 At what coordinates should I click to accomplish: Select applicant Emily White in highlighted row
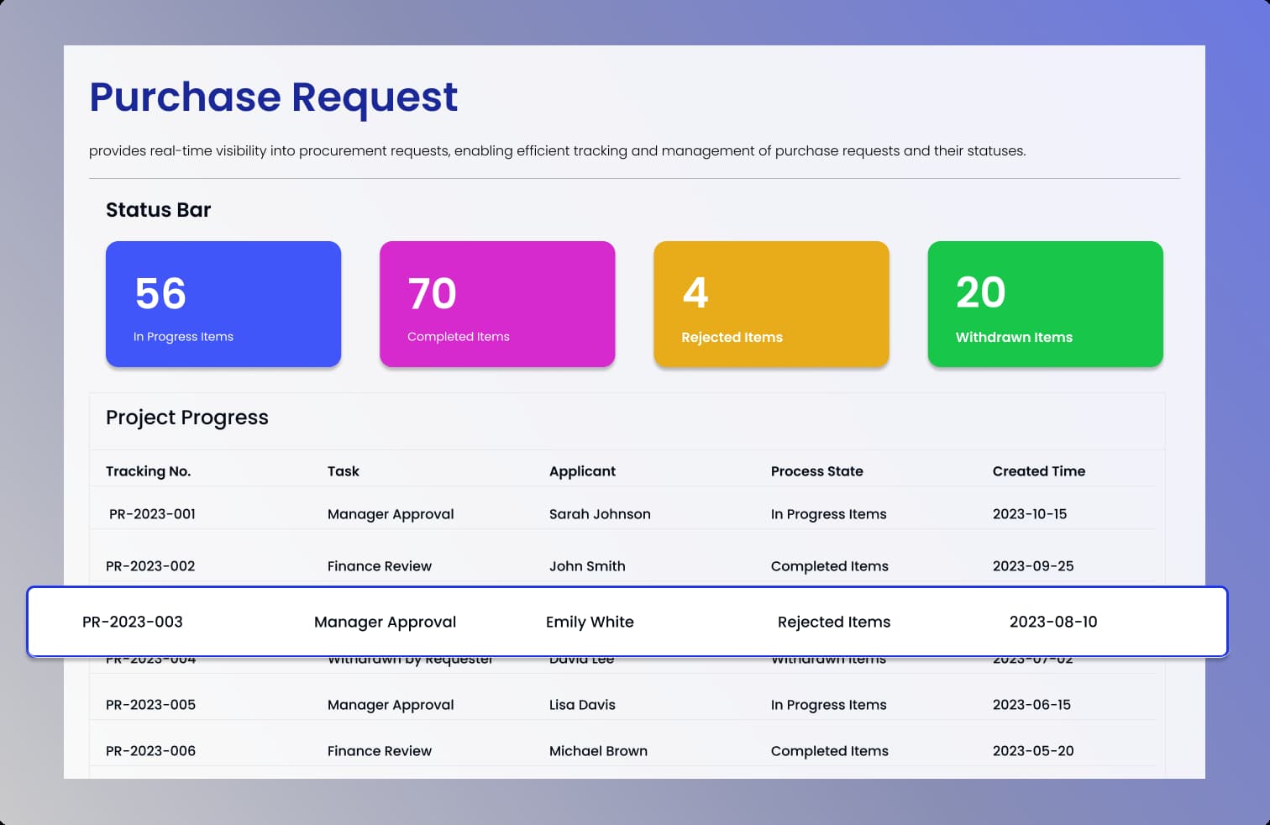point(590,622)
